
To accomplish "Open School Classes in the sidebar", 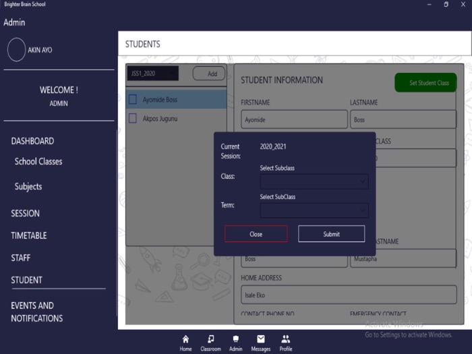I will (38, 162).
